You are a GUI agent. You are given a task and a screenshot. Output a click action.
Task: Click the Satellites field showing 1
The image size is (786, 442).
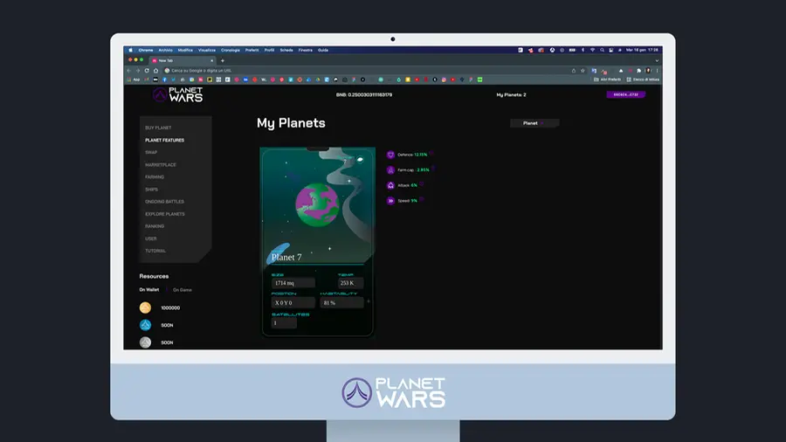click(x=284, y=323)
